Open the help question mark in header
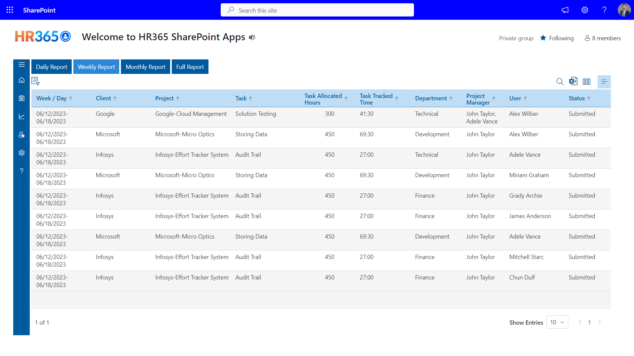The height and width of the screenshot is (356, 634). coord(604,10)
